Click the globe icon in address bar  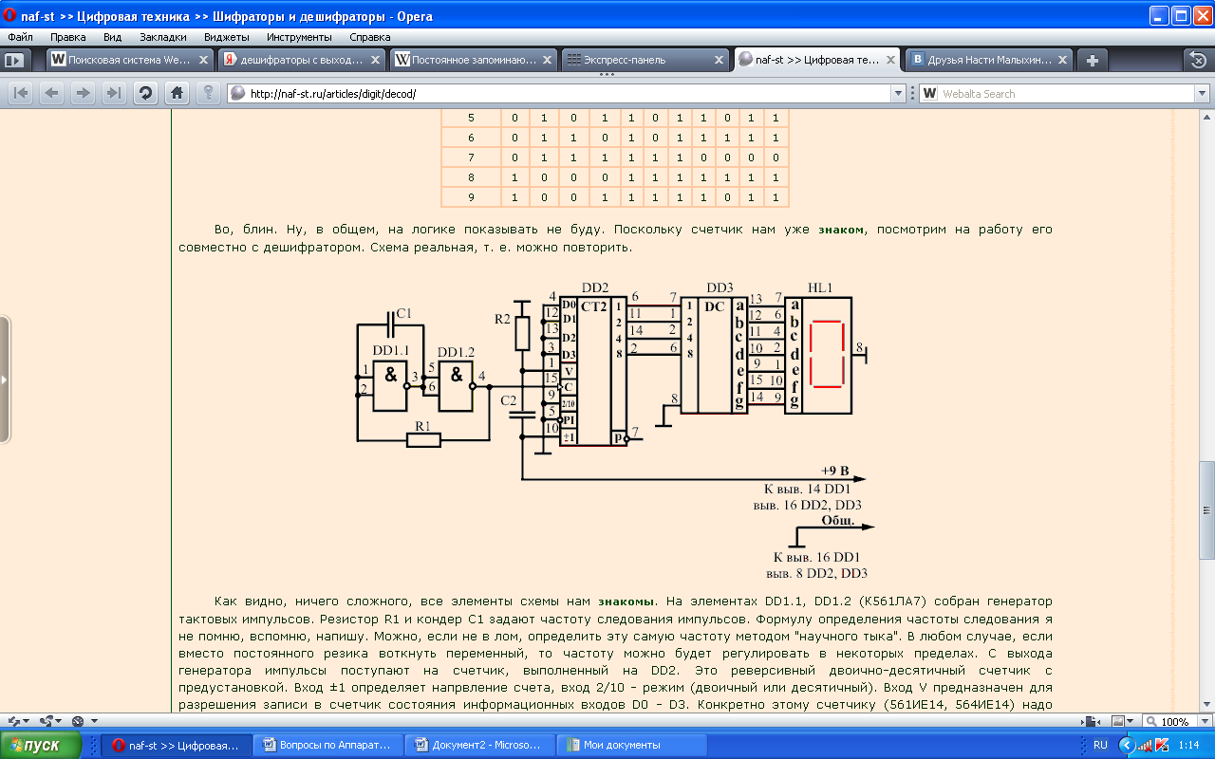pyautogui.click(x=238, y=93)
